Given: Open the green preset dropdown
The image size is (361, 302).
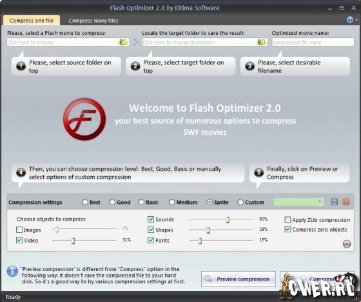Looking at the screenshot, I should coord(298,202).
